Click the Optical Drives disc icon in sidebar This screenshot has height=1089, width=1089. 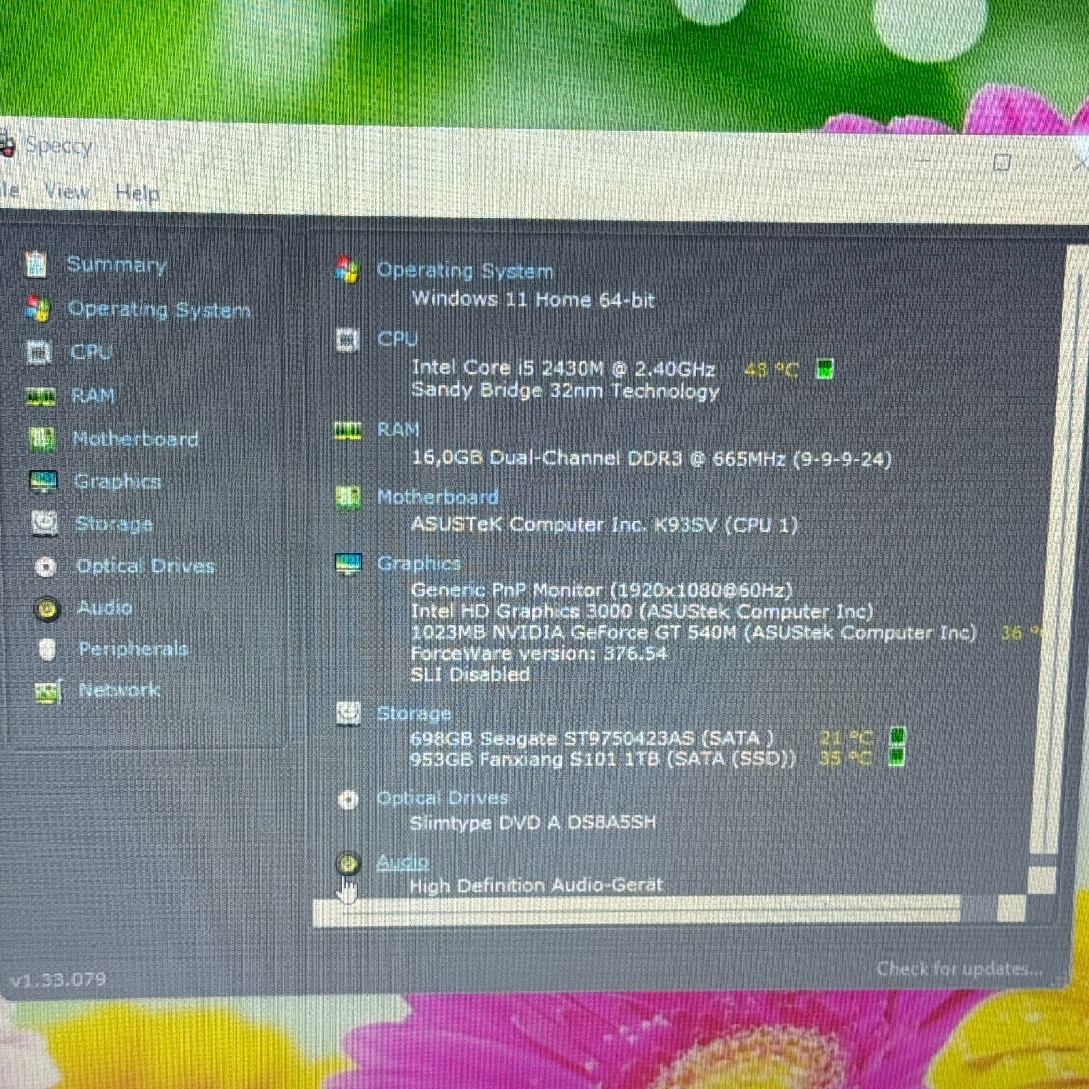pyautogui.click(x=46, y=566)
